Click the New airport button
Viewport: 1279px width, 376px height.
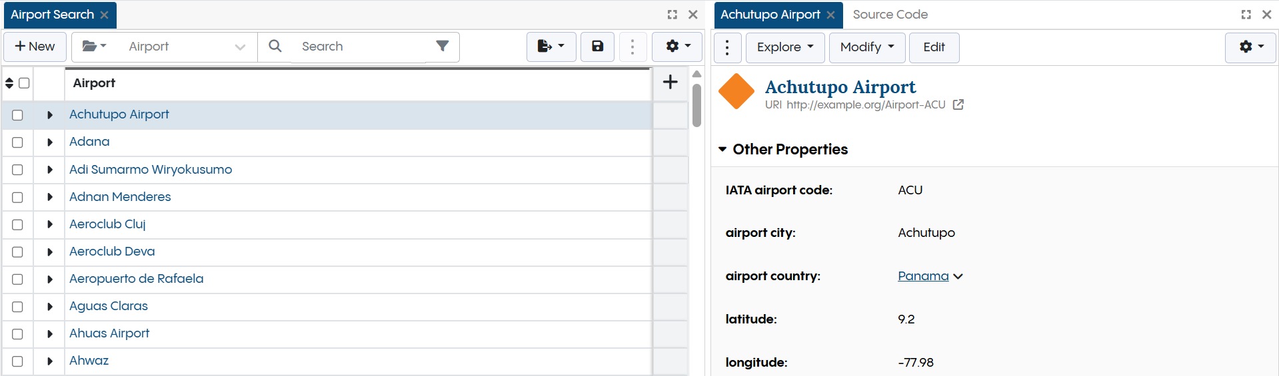coord(35,47)
